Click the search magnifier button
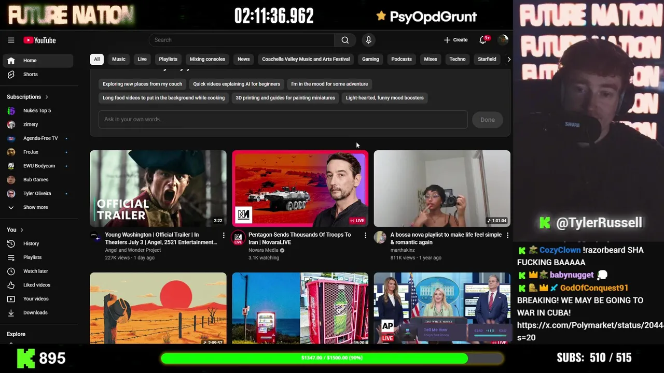 pyautogui.click(x=345, y=40)
